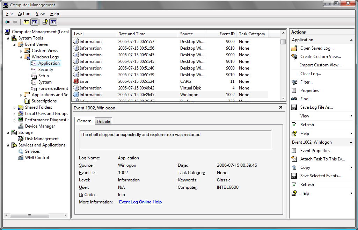Image resolution: width=358 pixels, height=230 pixels.
Task: Select the Shared Folders icon
Action: coord(21,107)
